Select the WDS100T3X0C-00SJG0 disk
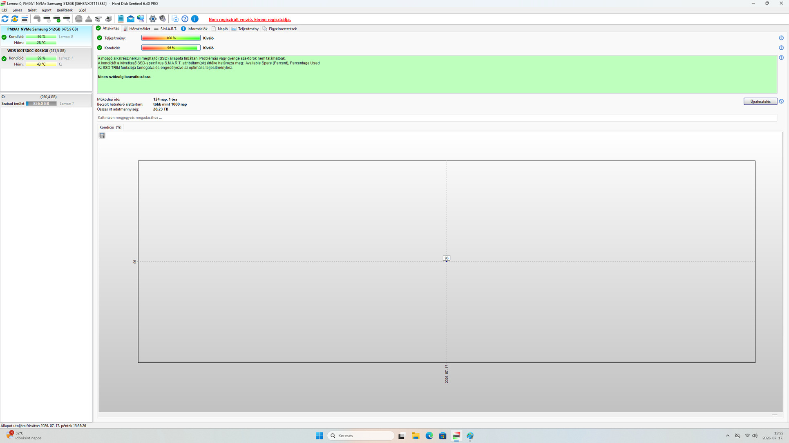The image size is (789, 443). point(46,58)
